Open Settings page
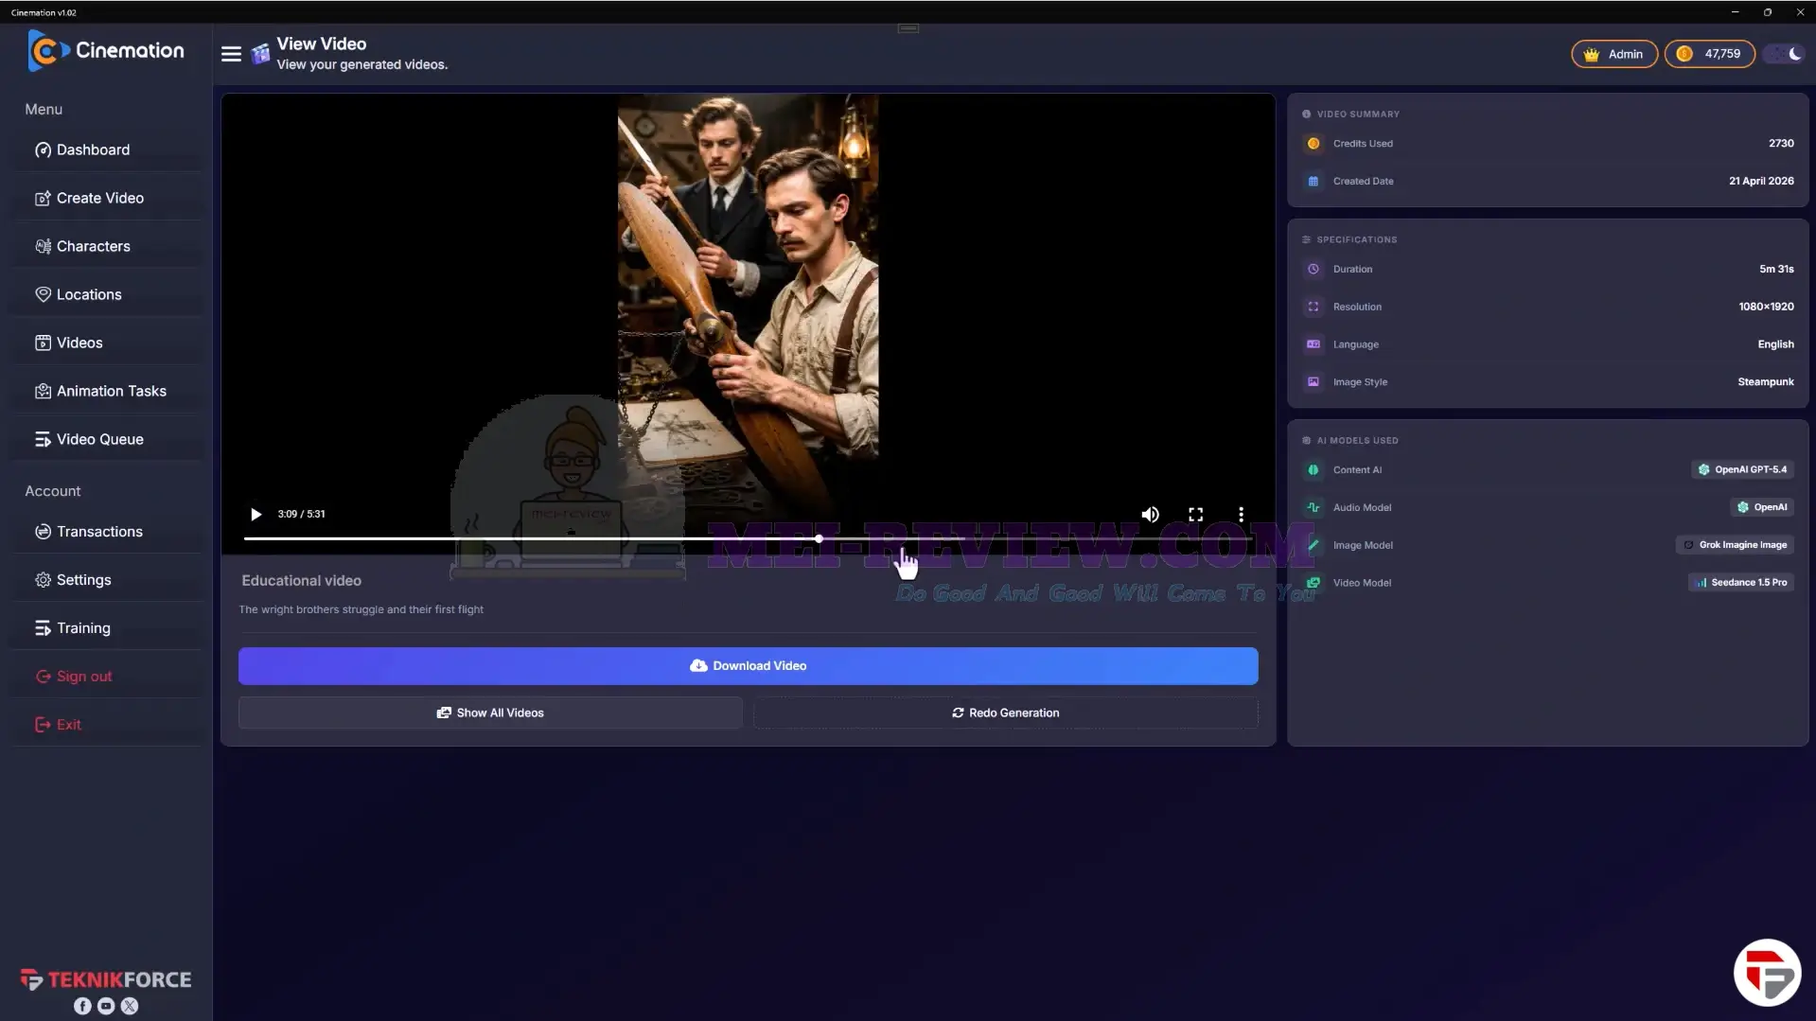Screen dimensions: 1816x1021 107,580
